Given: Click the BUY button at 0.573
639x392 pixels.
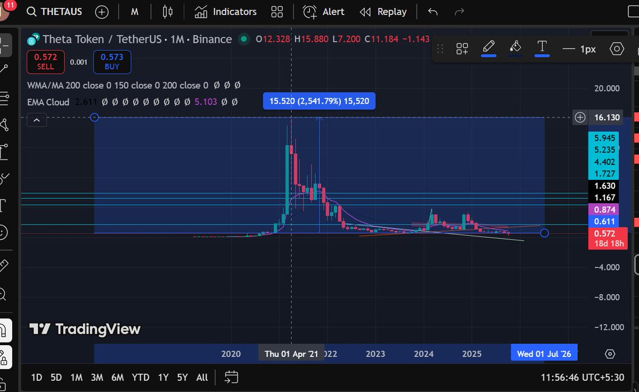Looking at the screenshot, I should (x=112, y=62).
